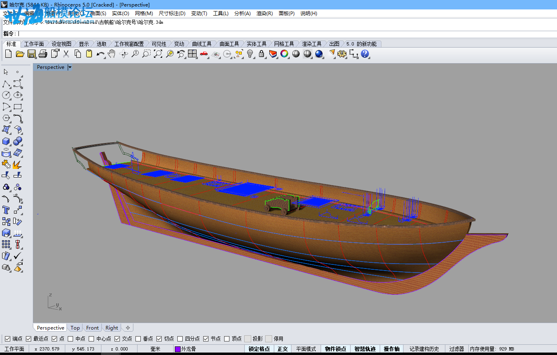
Task: Click the purple 外龙骨 layer swatch
Action: (178, 349)
